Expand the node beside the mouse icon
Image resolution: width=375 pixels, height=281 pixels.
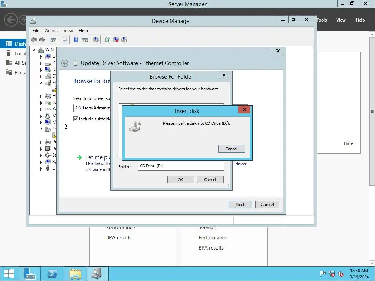coord(41,116)
